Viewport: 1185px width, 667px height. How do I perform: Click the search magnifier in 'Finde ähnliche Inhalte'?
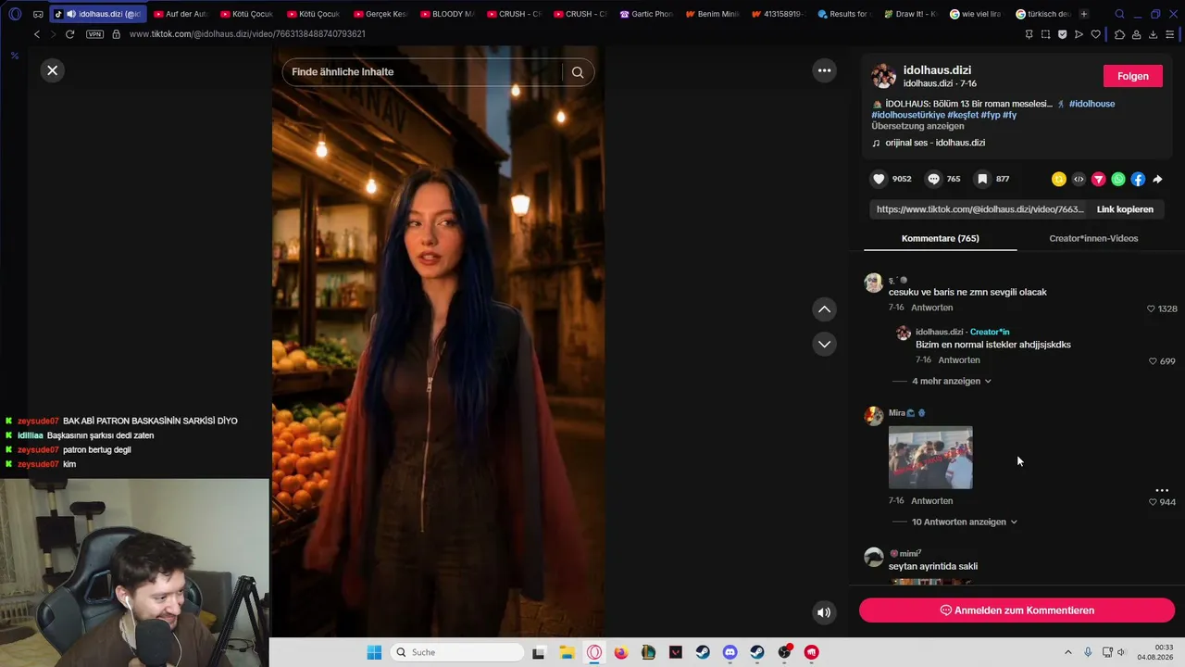[578, 72]
